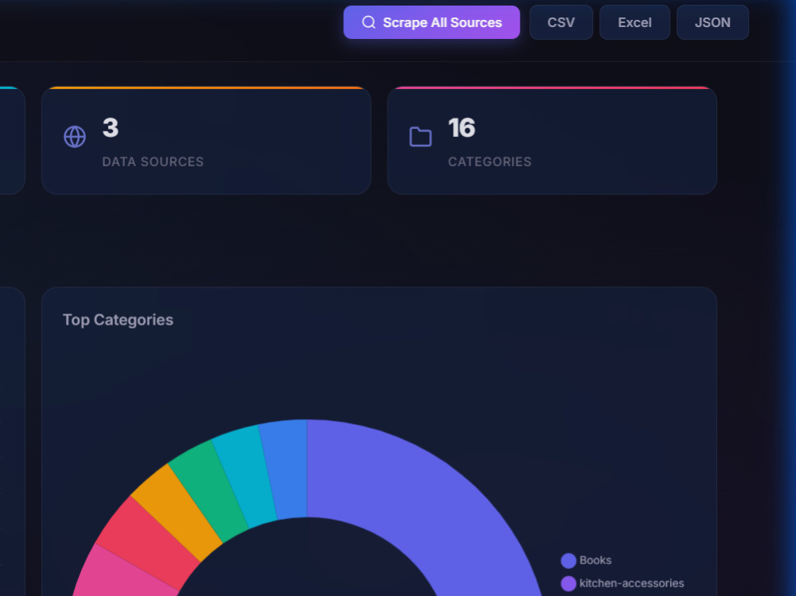This screenshot has width=796, height=596.
Task: Toggle the Books legend item
Action: tap(586, 560)
